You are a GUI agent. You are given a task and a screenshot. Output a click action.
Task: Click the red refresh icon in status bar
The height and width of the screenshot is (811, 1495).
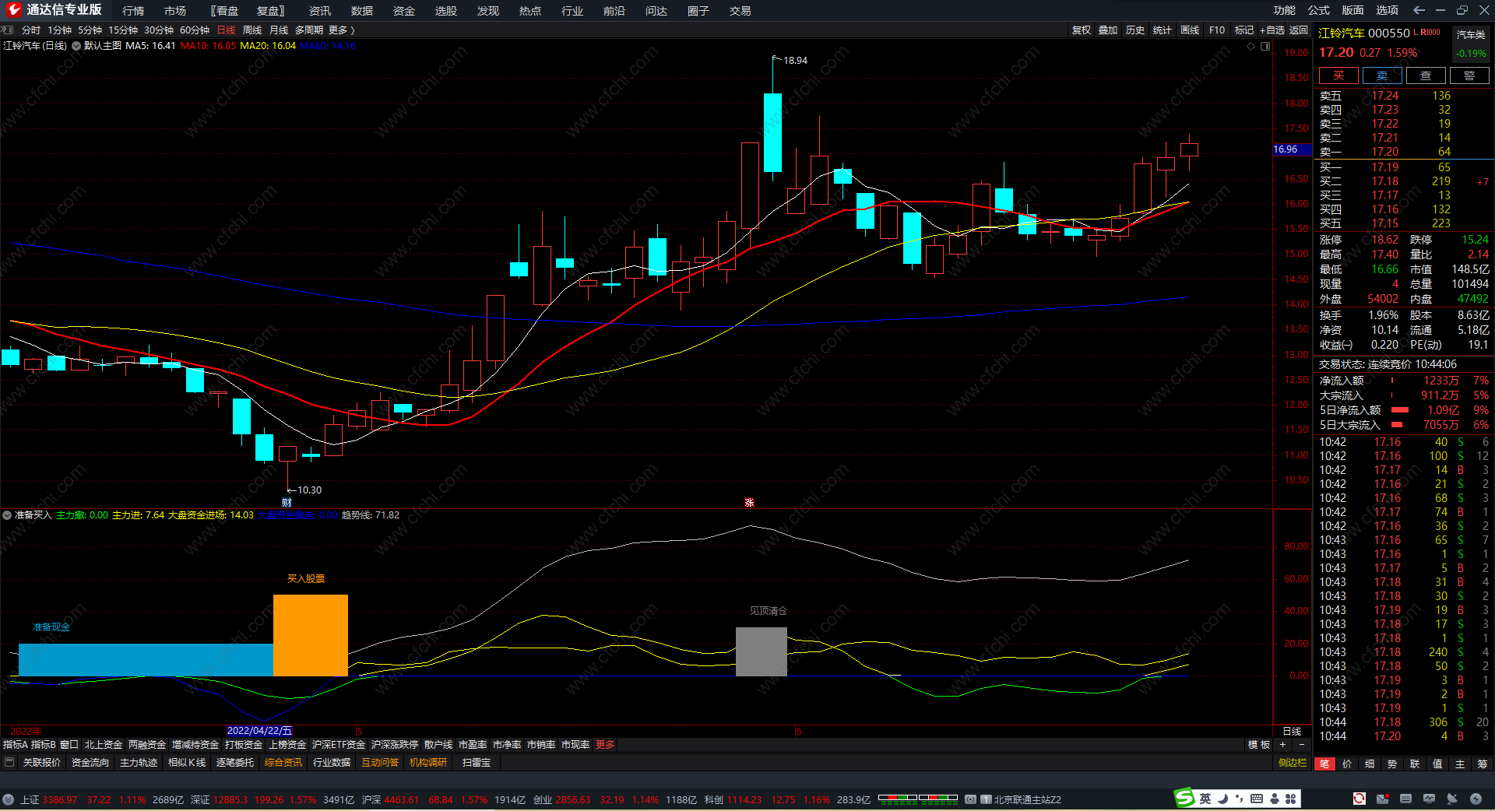pos(1359,799)
